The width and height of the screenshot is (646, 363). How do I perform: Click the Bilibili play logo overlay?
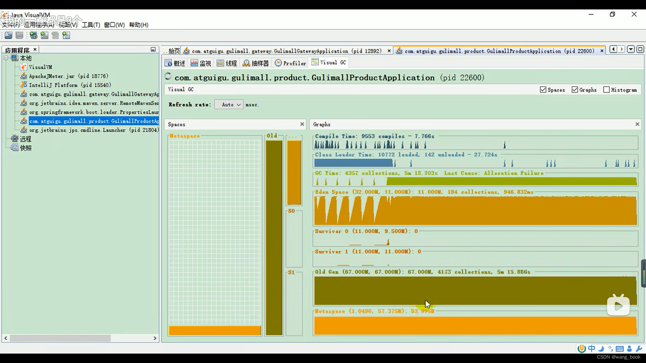pos(618,305)
